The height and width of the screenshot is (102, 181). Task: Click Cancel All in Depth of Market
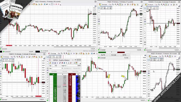(x=65, y=71)
